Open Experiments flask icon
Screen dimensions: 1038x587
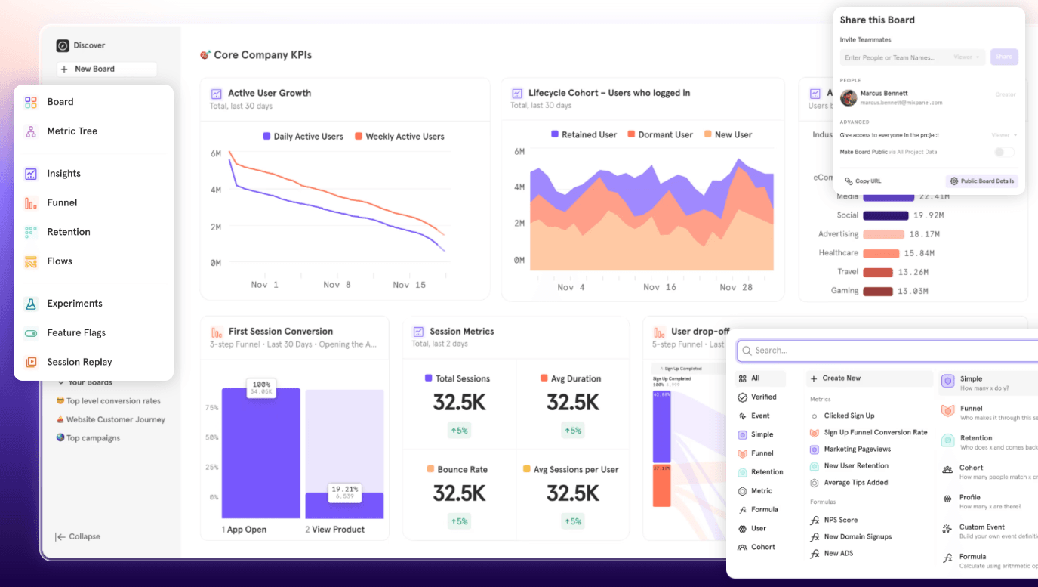click(31, 304)
